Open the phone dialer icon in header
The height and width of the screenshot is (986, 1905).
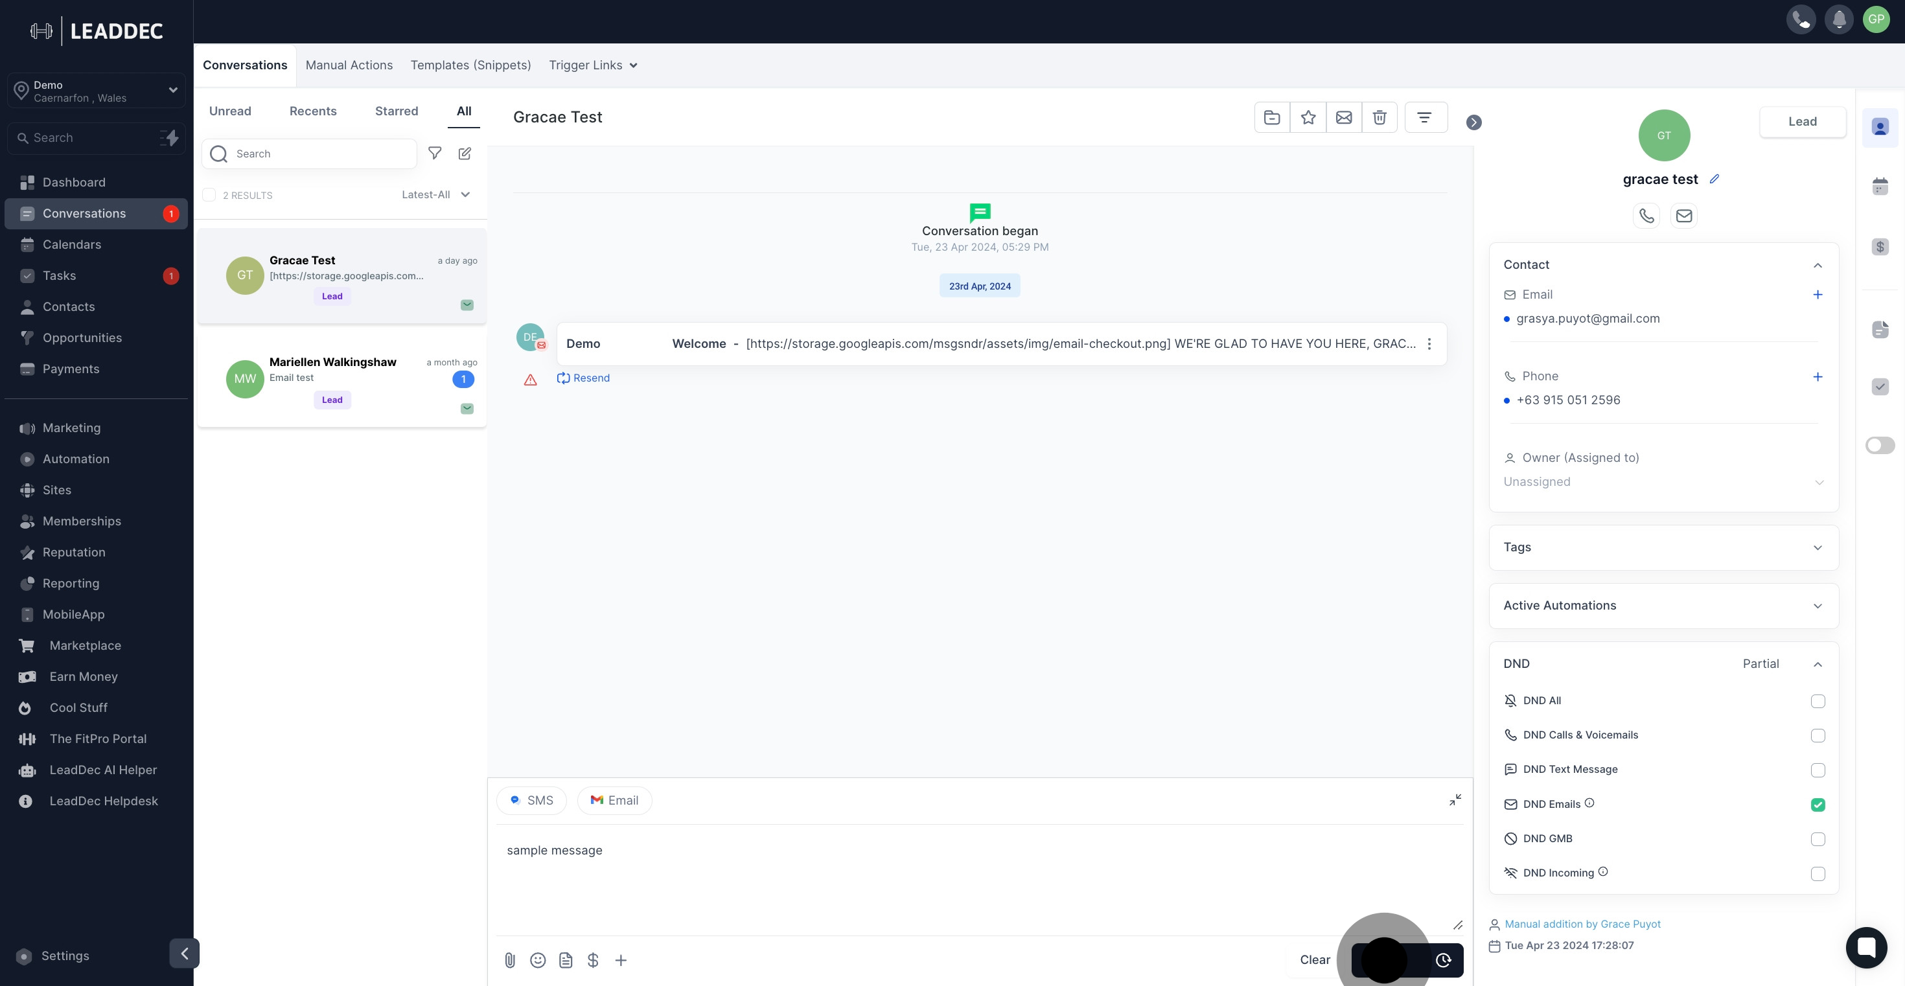coord(1801,19)
